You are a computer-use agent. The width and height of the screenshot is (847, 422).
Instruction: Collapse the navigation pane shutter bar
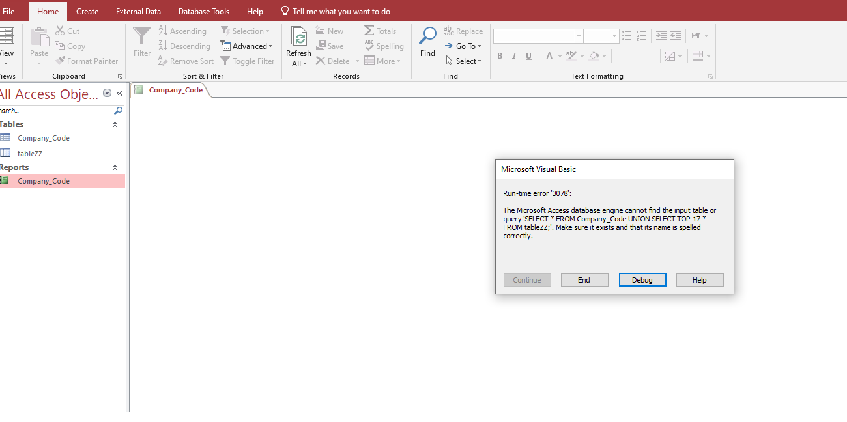pos(120,94)
